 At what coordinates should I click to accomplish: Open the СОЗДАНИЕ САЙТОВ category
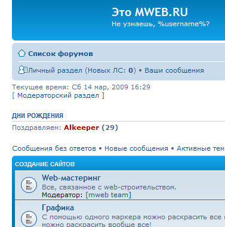pyautogui.click(x=45, y=164)
